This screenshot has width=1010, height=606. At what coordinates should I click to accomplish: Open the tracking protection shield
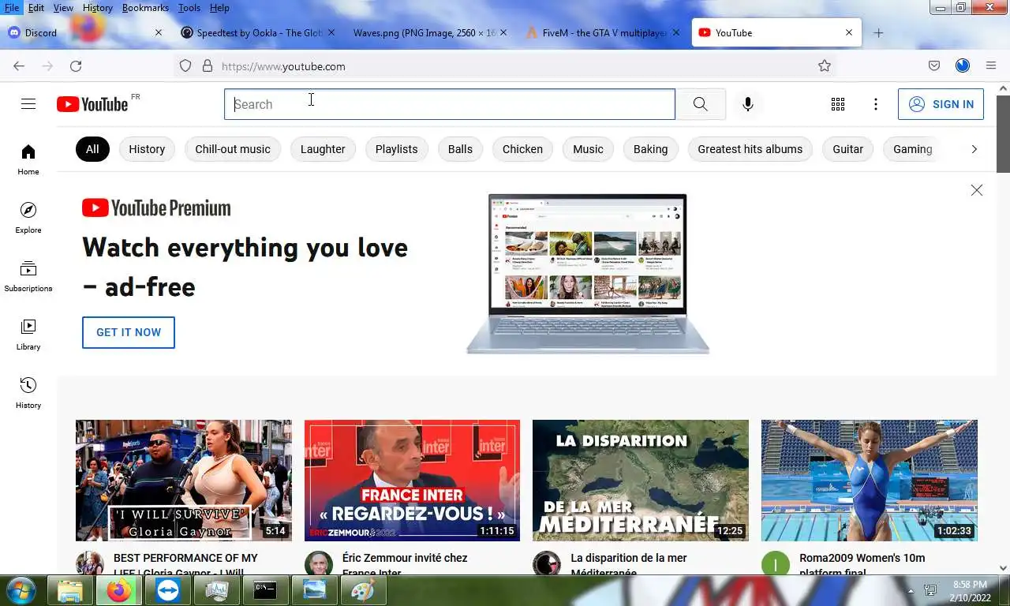pyautogui.click(x=185, y=66)
